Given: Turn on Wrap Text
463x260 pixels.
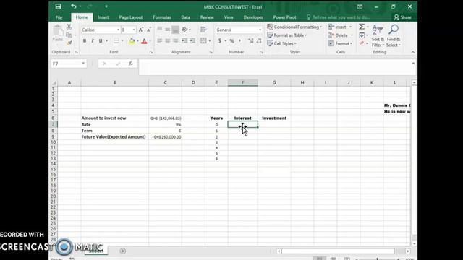Looking at the screenshot, I should pos(203,30).
